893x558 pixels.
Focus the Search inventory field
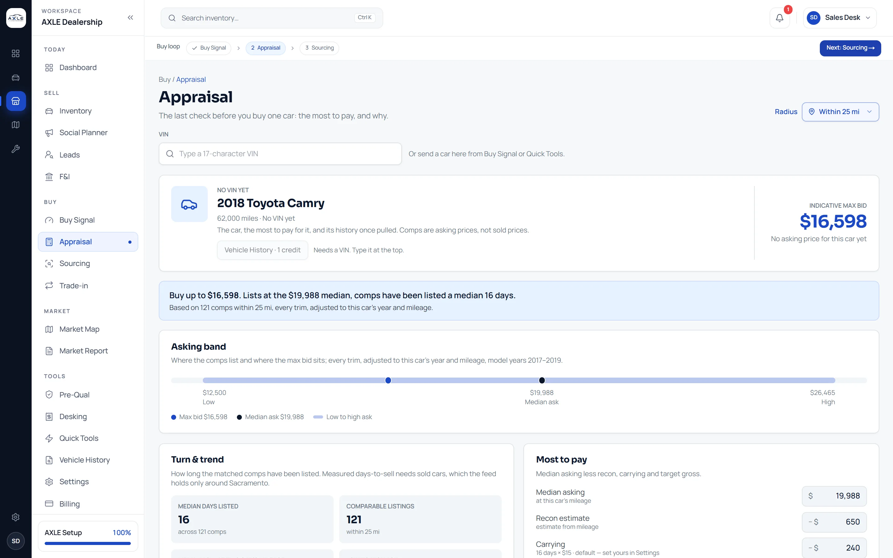(x=272, y=18)
